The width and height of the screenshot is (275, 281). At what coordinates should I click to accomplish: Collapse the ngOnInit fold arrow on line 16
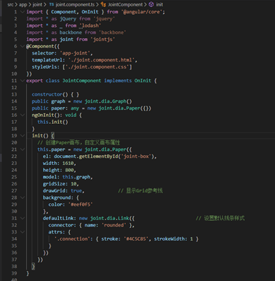click(x=23, y=115)
